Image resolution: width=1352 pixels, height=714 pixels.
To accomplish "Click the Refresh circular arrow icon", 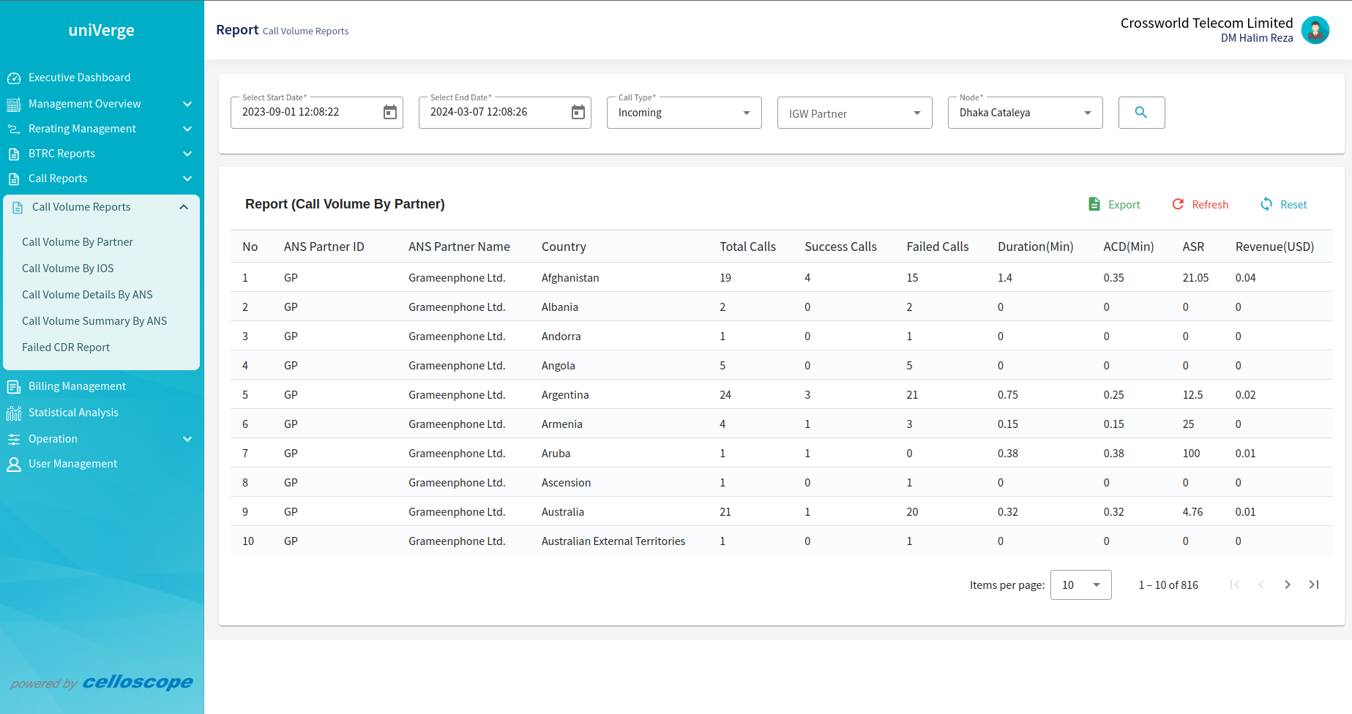I will tap(1178, 204).
